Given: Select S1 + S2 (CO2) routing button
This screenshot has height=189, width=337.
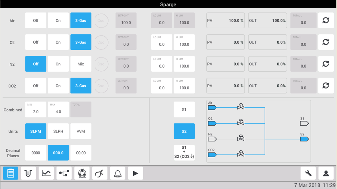Looking at the screenshot, I should coord(184,153).
